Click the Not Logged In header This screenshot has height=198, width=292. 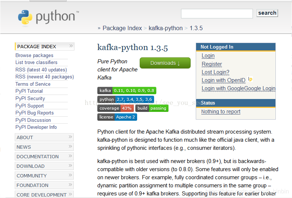(236, 47)
